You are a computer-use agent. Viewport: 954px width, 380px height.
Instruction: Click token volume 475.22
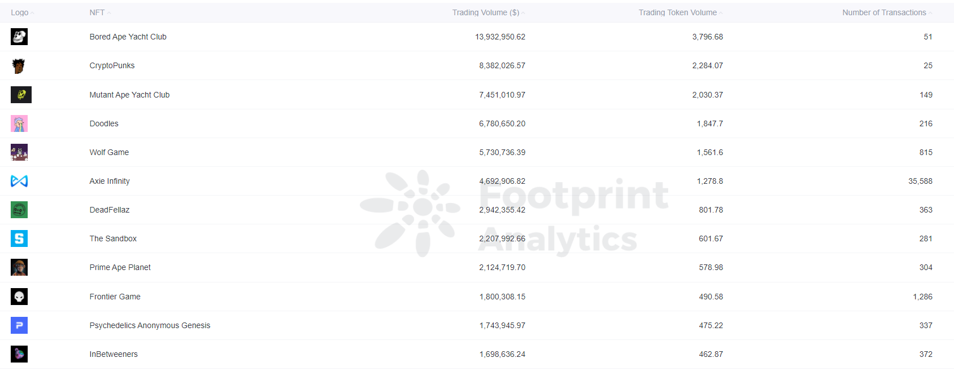click(711, 325)
